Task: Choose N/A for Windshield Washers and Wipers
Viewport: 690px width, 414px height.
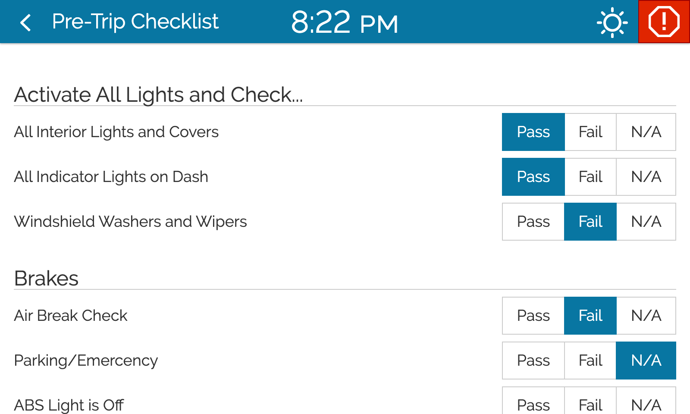Action: tap(646, 222)
